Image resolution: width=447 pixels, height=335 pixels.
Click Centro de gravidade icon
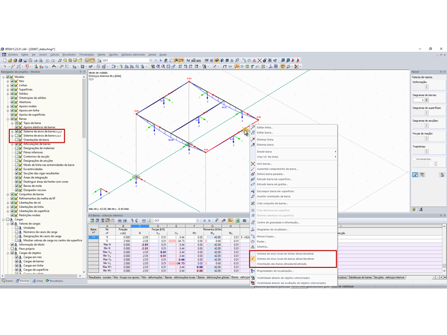(x=253, y=223)
